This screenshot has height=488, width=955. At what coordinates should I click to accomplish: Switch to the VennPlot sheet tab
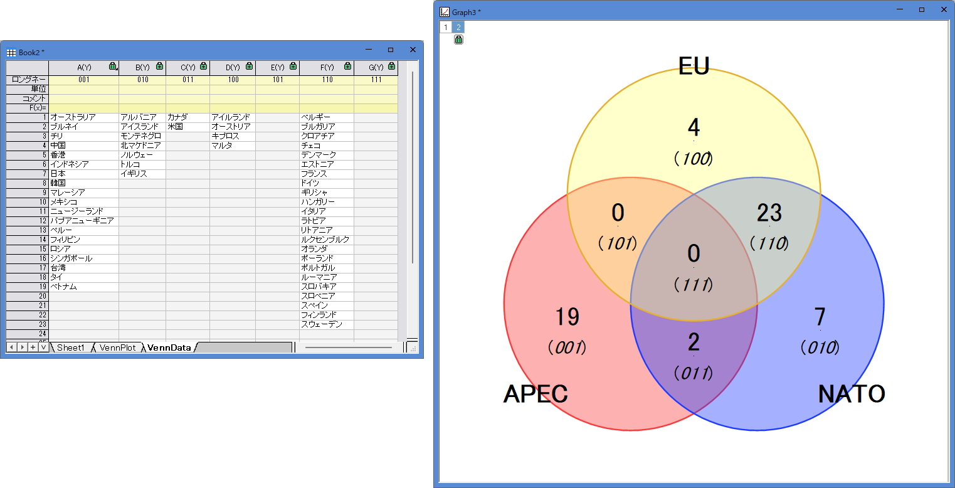(x=117, y=347)
